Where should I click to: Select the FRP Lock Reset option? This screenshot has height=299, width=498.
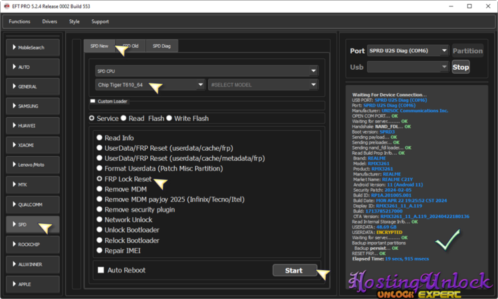pyautogui.click(x=100, y=179)
